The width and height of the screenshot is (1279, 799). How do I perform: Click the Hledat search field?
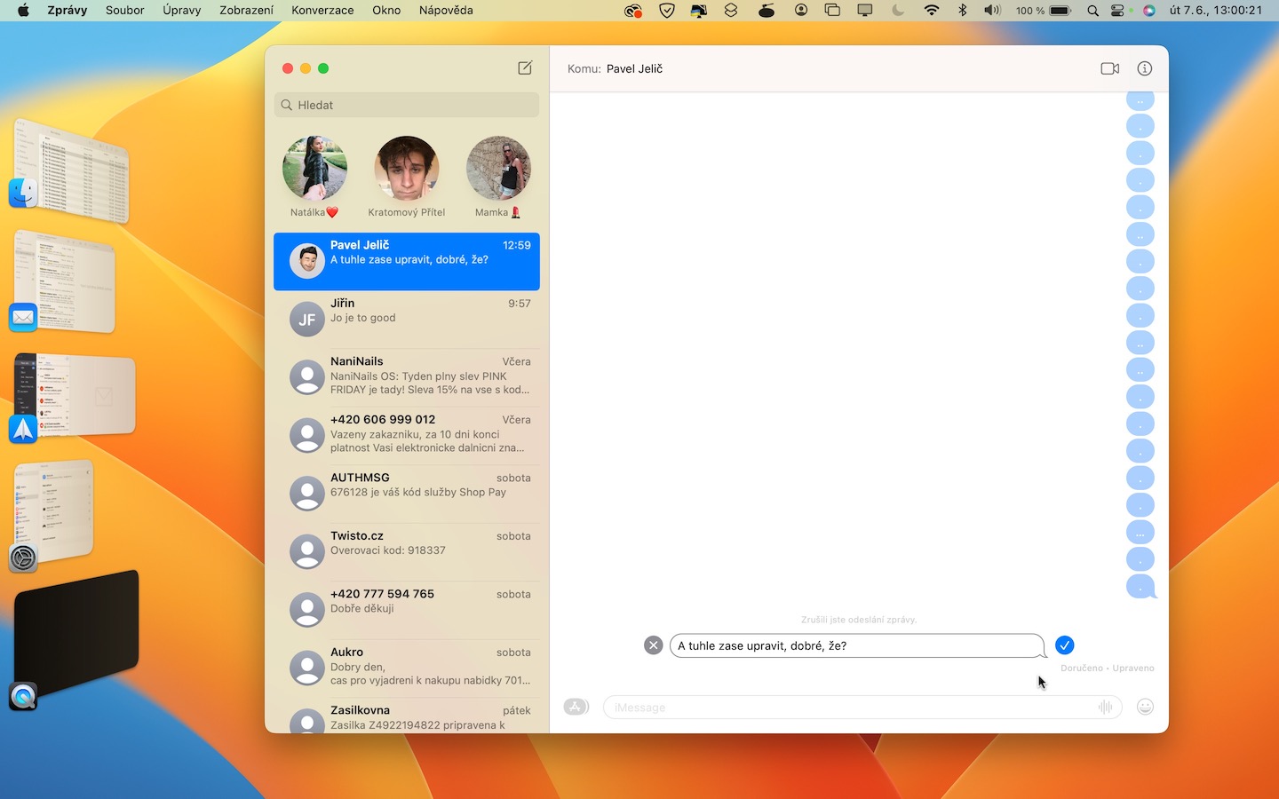[407, 105]
